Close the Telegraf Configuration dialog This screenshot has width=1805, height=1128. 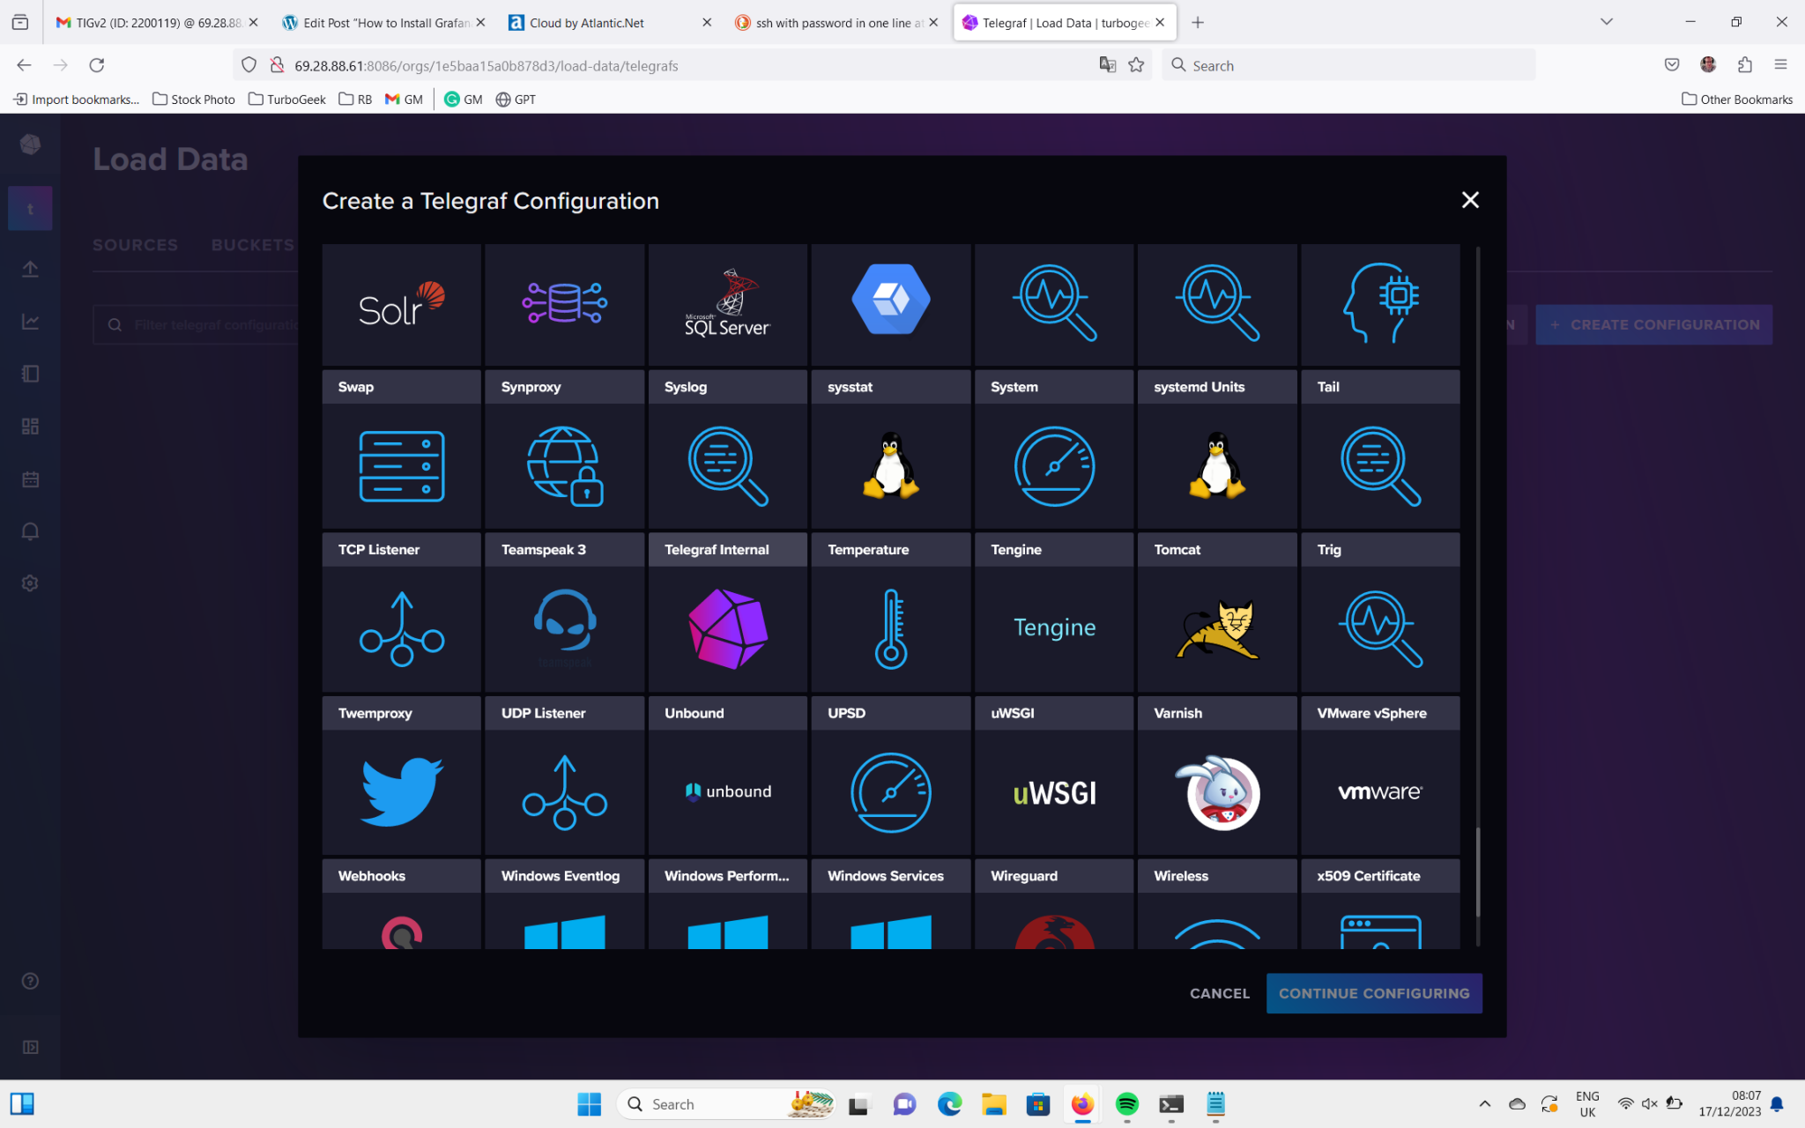pyautogui.click(x=1469, y=200)
